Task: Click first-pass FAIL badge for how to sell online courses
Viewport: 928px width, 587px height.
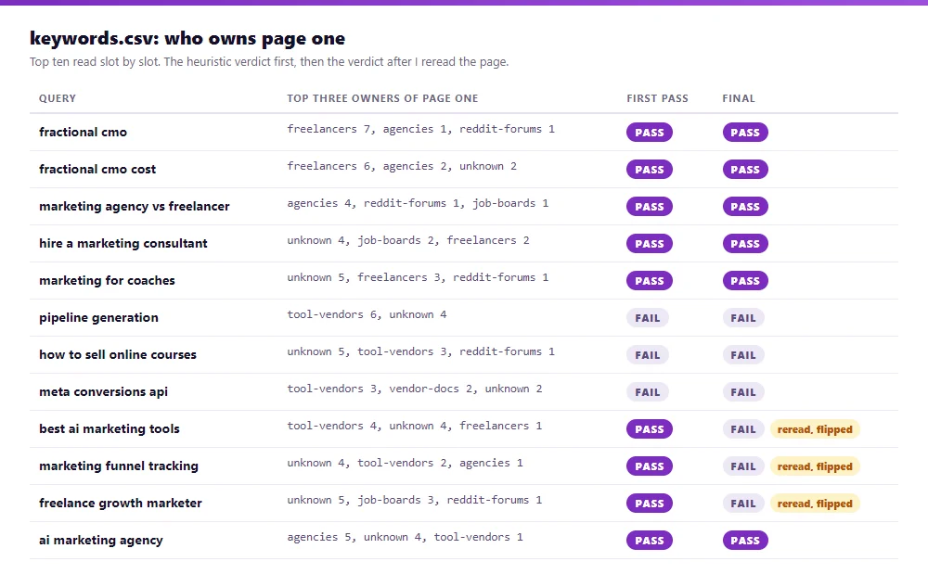Action: 648,355
